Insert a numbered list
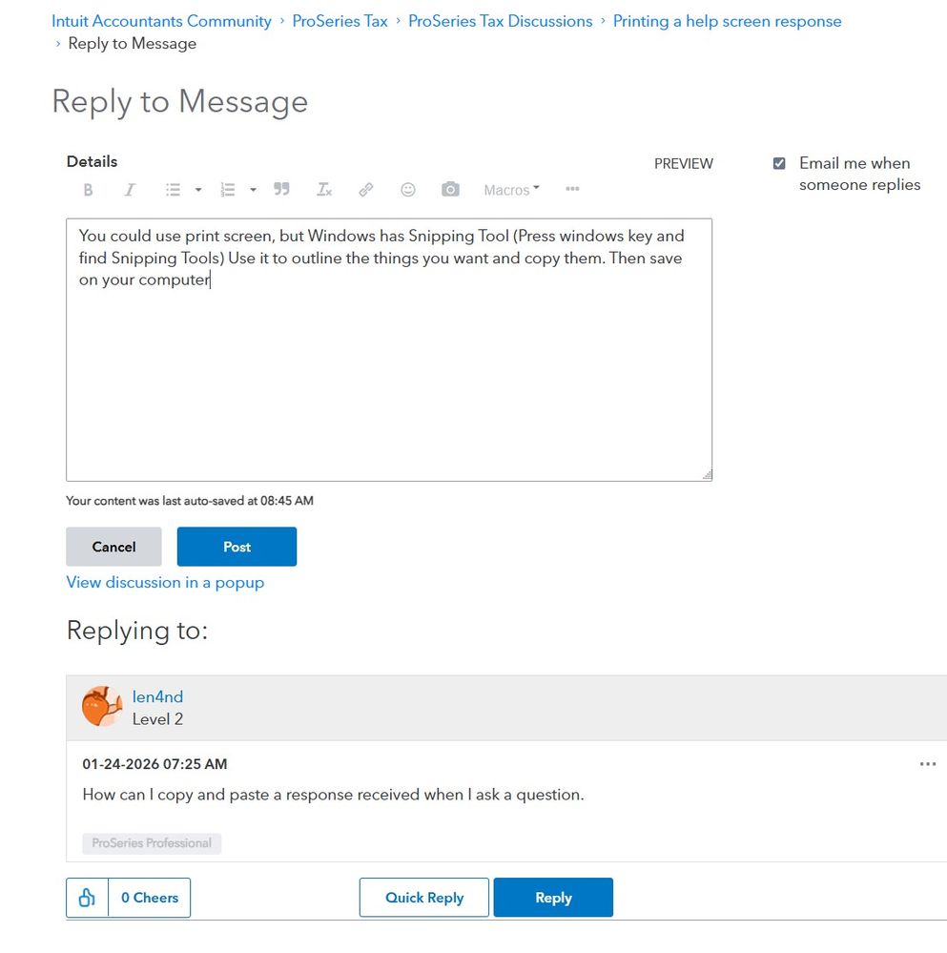 coord(227,190)
